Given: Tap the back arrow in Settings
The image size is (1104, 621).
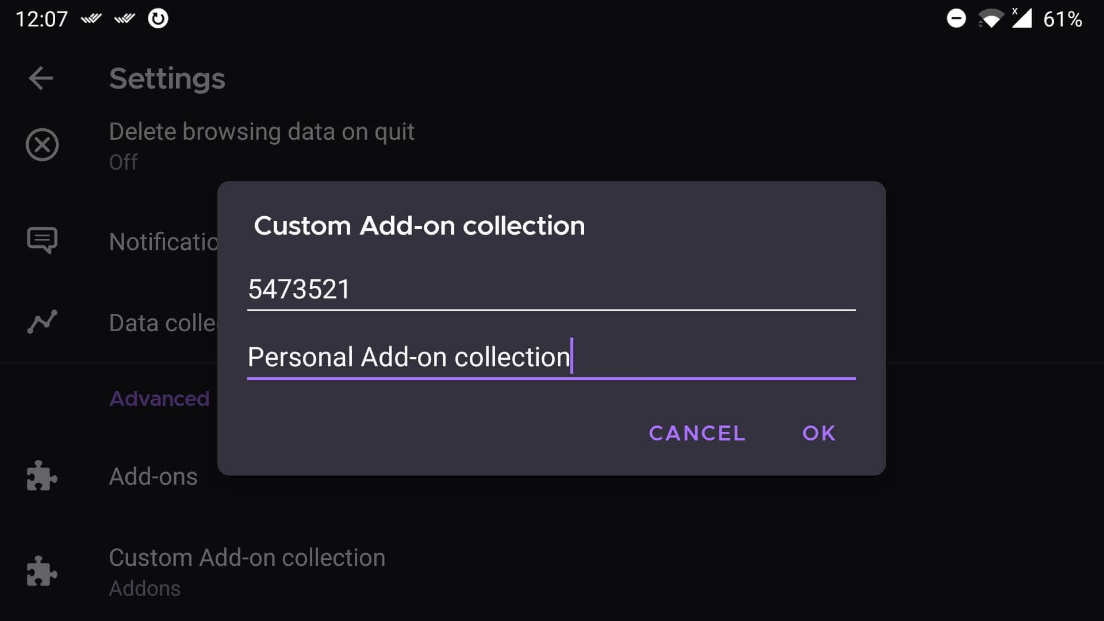Looking at the screenshot, I should (41, 78).
